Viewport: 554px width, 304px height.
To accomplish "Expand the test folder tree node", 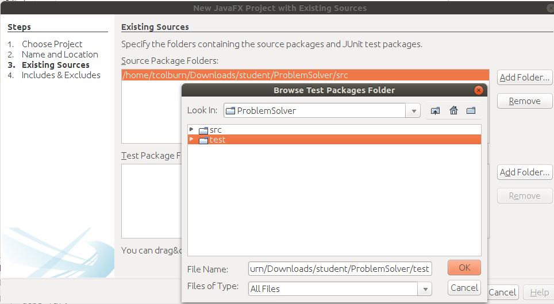I will [191, 139].
